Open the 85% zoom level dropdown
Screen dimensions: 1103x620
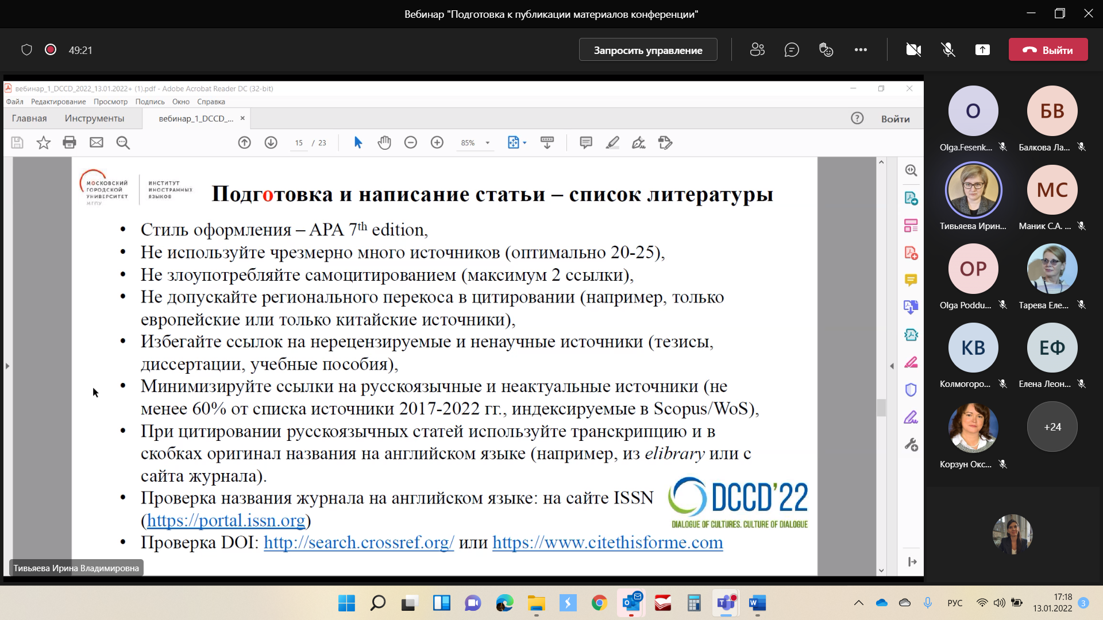488,143
